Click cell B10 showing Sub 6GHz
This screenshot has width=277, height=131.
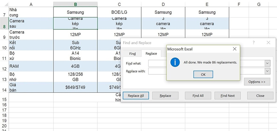point(75,45)
